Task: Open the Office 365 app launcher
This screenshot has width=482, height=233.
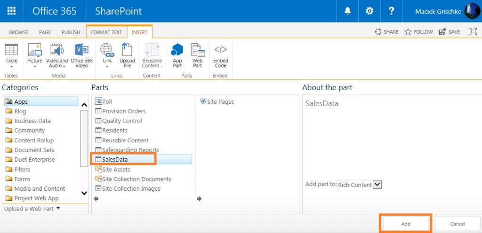Action: coord(11,11)
